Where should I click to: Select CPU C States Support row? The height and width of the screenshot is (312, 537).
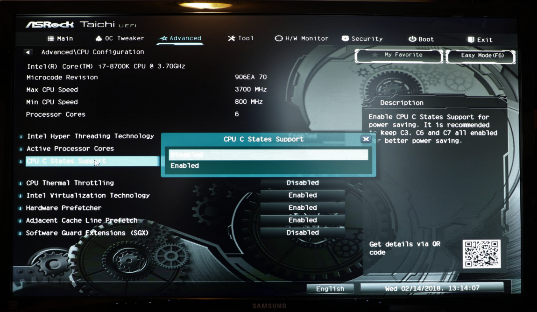click(x=92, y=161)
